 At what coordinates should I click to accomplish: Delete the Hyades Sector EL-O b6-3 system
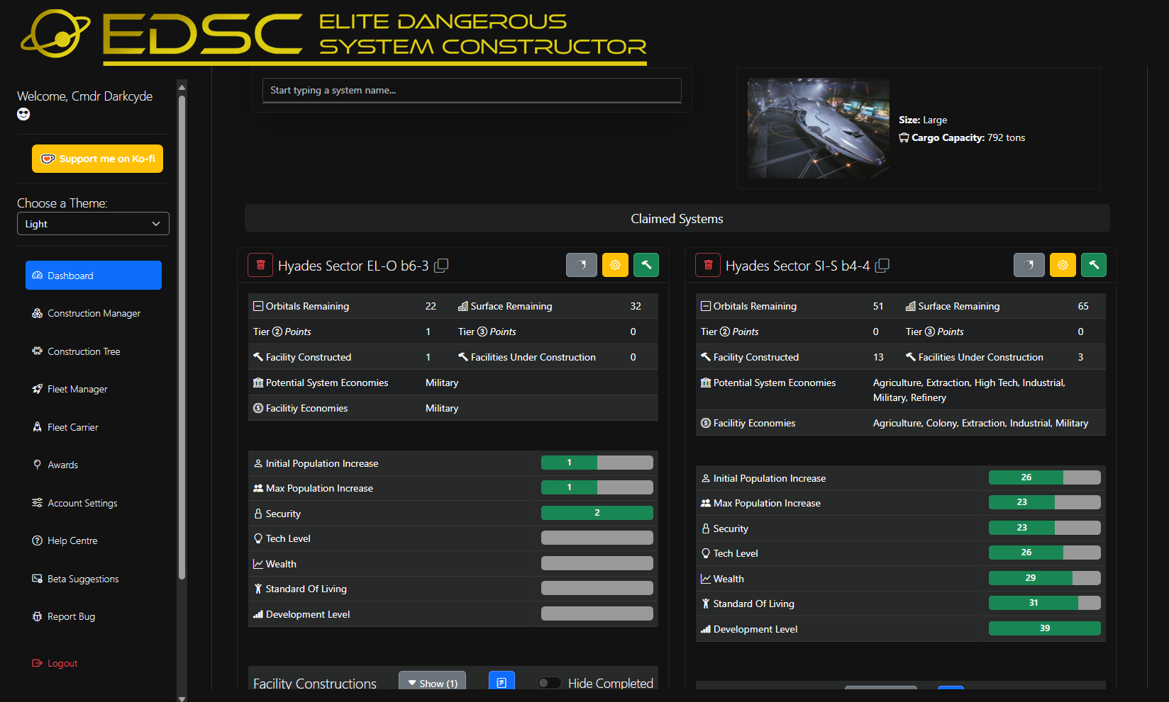click(260, 265)
